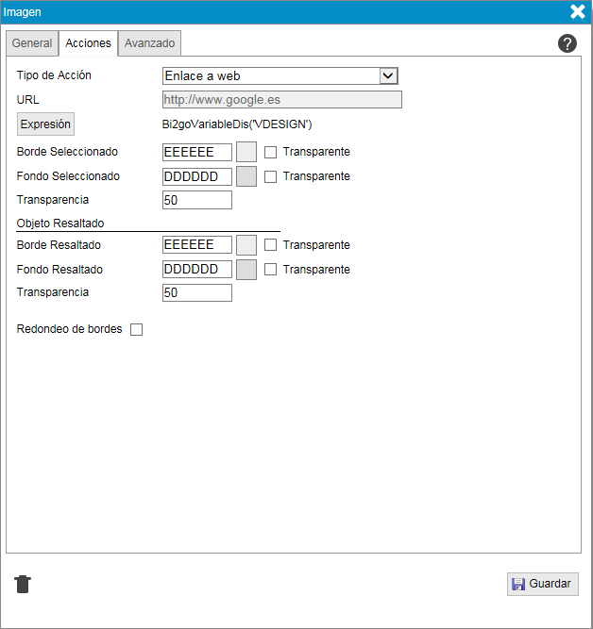Tick Transparente for Fondo Resaltado

(x=270, y=270)
